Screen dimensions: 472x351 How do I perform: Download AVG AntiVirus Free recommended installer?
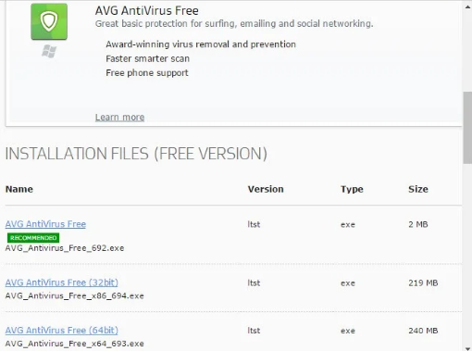point(45,224)
